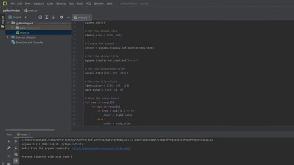Open the Window menu
294x165 pixels.
pos(99,4)
